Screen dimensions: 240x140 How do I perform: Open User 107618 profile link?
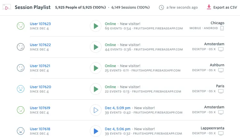[x=40, y=129]
